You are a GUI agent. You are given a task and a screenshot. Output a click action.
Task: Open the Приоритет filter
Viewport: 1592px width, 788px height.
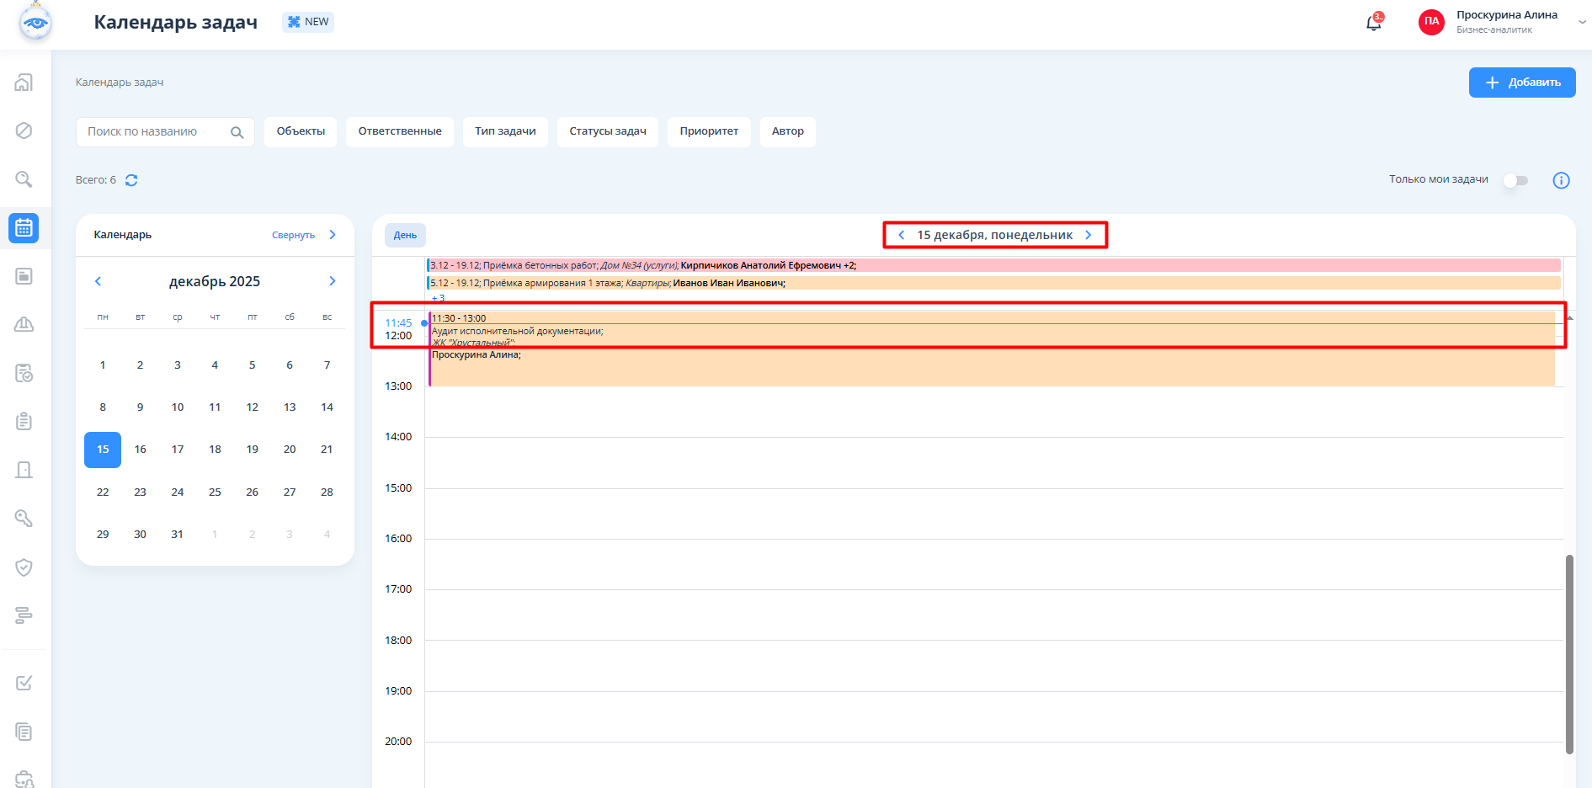709,131
